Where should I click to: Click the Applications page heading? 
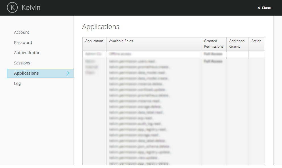[101, 27]
